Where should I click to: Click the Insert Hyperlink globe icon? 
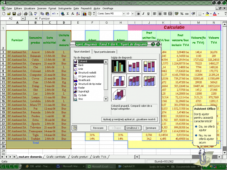(x=63, y=14)
